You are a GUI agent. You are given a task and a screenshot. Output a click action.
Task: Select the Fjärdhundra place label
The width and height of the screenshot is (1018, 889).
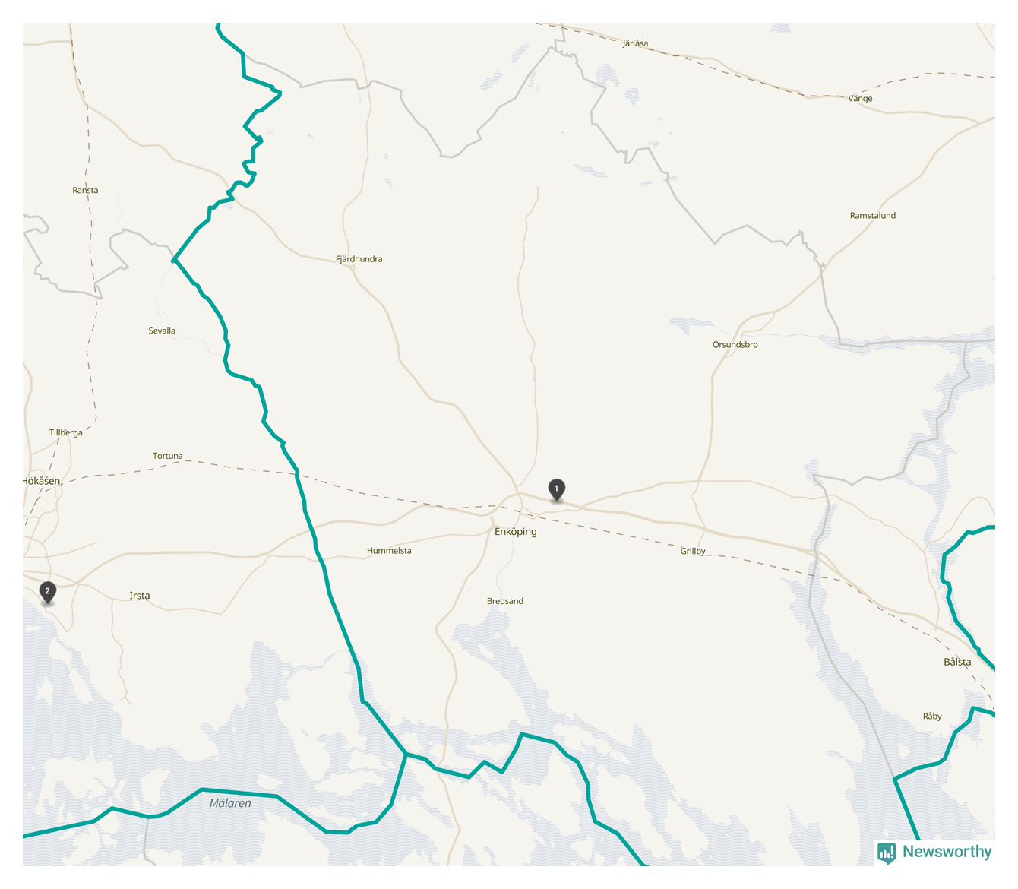[x=359, y=259]
